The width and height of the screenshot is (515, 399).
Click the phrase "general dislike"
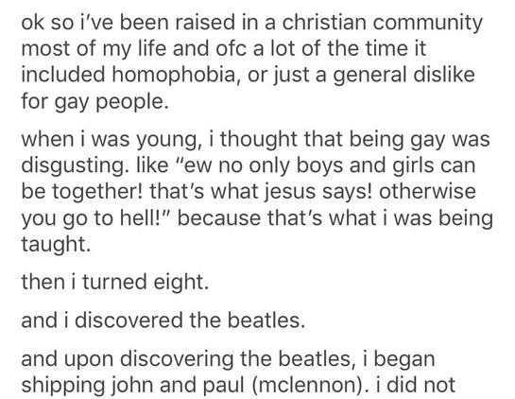tap(404, 75)
